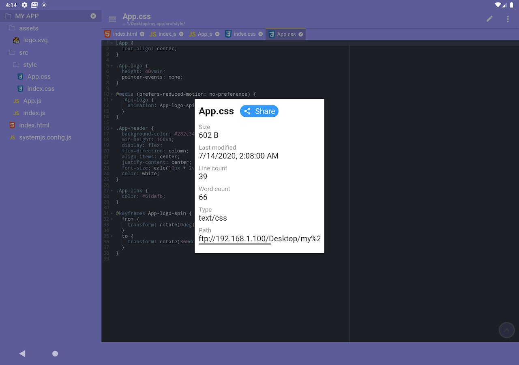This screenshot has width=519, height=365.
Task: Click the 602 B size value
Action: tap(208, 135)
